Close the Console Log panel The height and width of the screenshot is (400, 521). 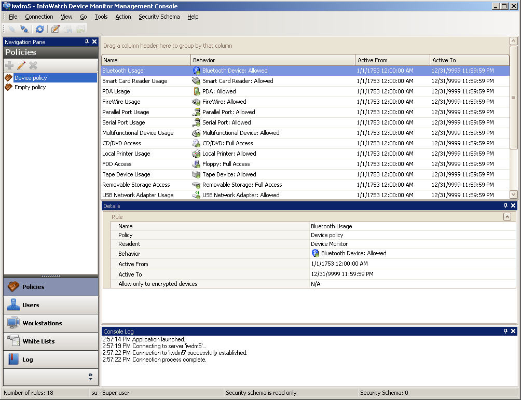(513, 331)
